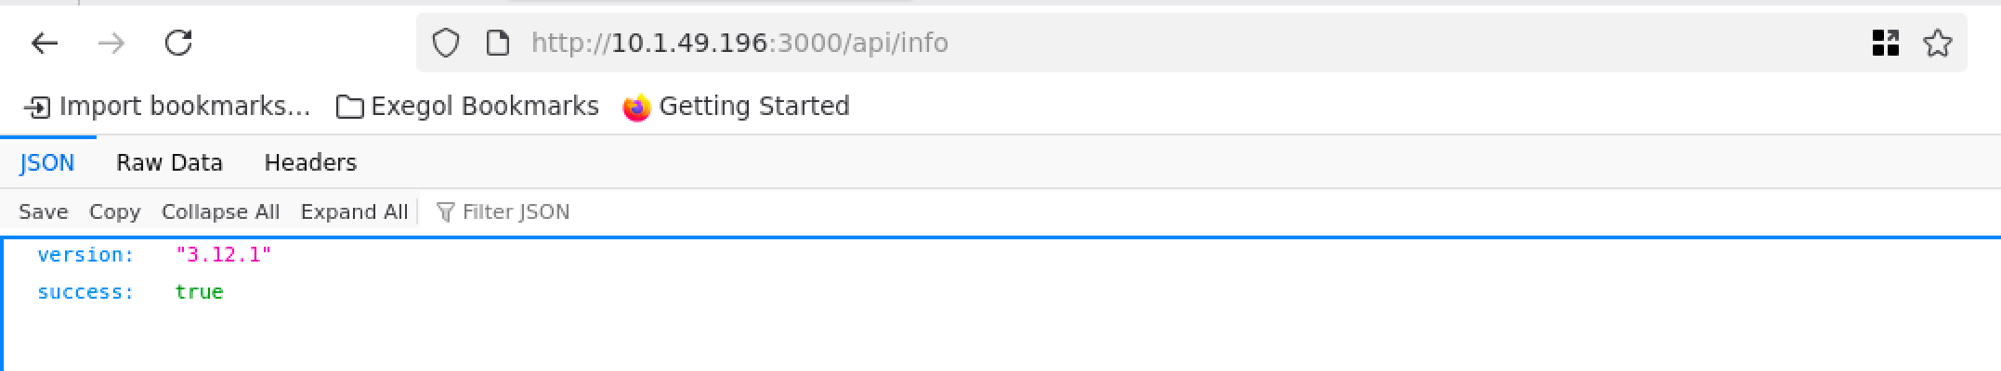
Task: Save the JSON response
Action: click(44, 212)
